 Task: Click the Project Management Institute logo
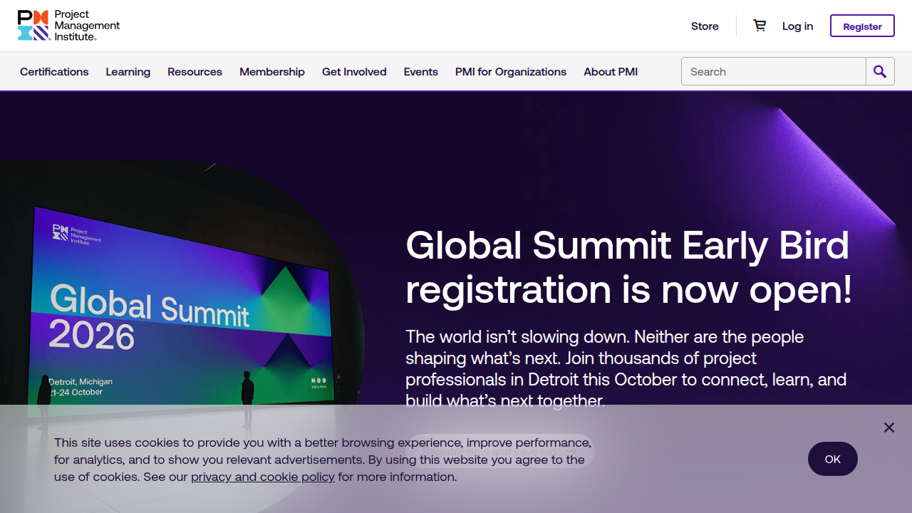click(68, 26)
